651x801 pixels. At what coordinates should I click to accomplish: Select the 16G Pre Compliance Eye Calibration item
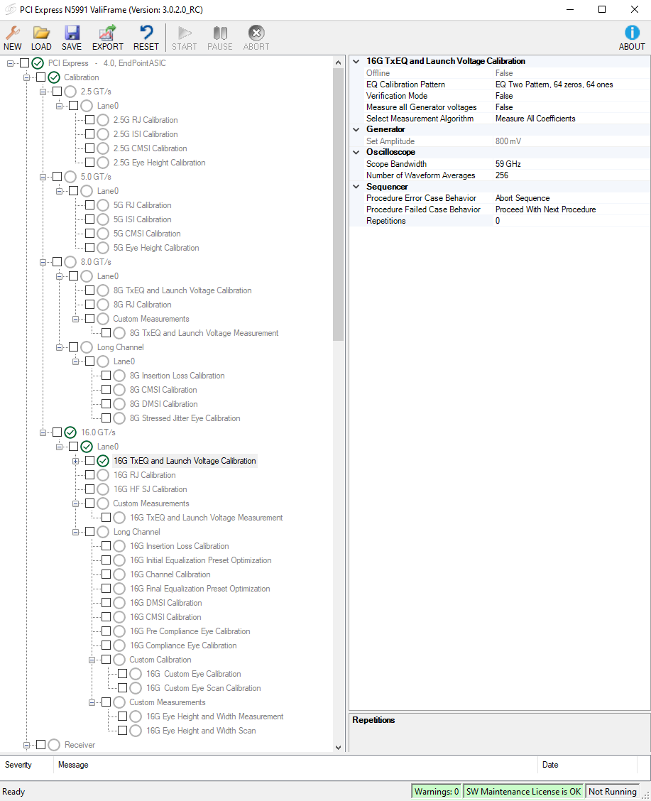190,631
